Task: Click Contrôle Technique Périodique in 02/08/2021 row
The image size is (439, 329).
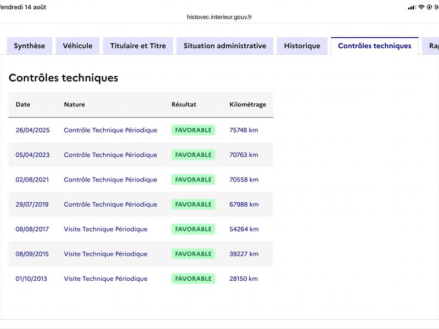Action: pos(111,180)
